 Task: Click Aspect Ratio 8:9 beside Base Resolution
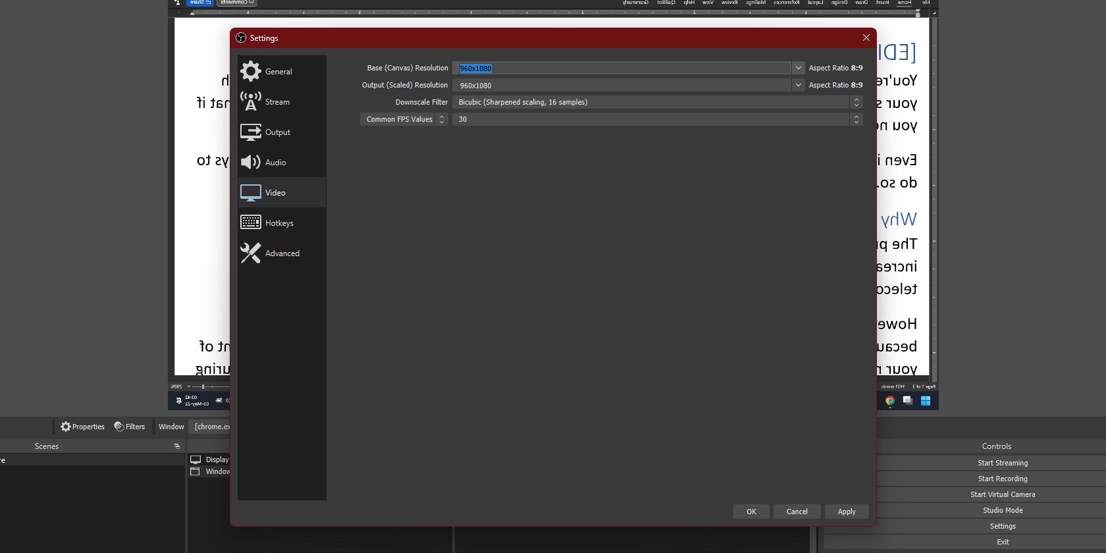tap(835, 68)
